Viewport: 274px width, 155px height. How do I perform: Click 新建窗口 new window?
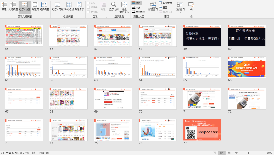point(153,6)
